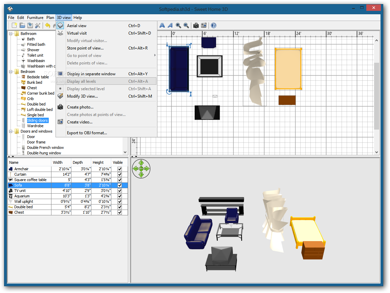This screenshot has height=293, width=390.
Task: Click the plan vertical scrollbar thumb
Action: click(376, 96)
